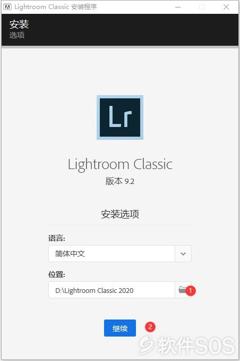The image size is (240, 361).
Task: Expand the language chevron arrow
Action: (183, 254)
